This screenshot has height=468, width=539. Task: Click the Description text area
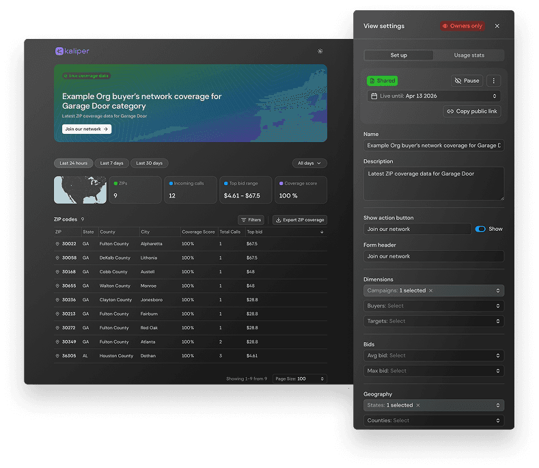[434, 184]
